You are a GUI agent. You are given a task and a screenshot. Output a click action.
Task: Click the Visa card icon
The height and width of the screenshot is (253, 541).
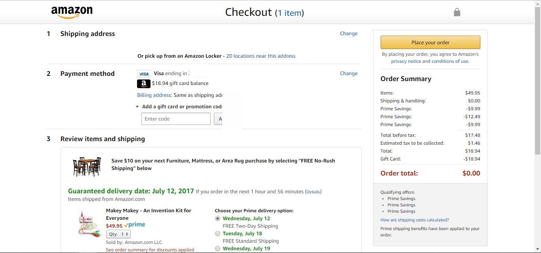[144, 74]
